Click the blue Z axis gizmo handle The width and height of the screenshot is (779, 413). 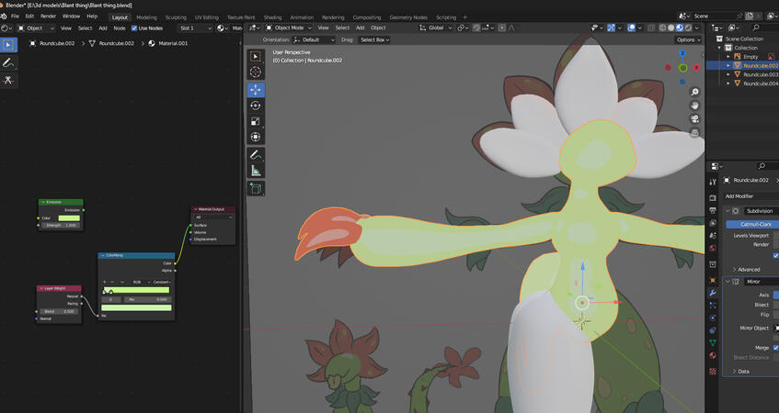(x=682, y=53)
